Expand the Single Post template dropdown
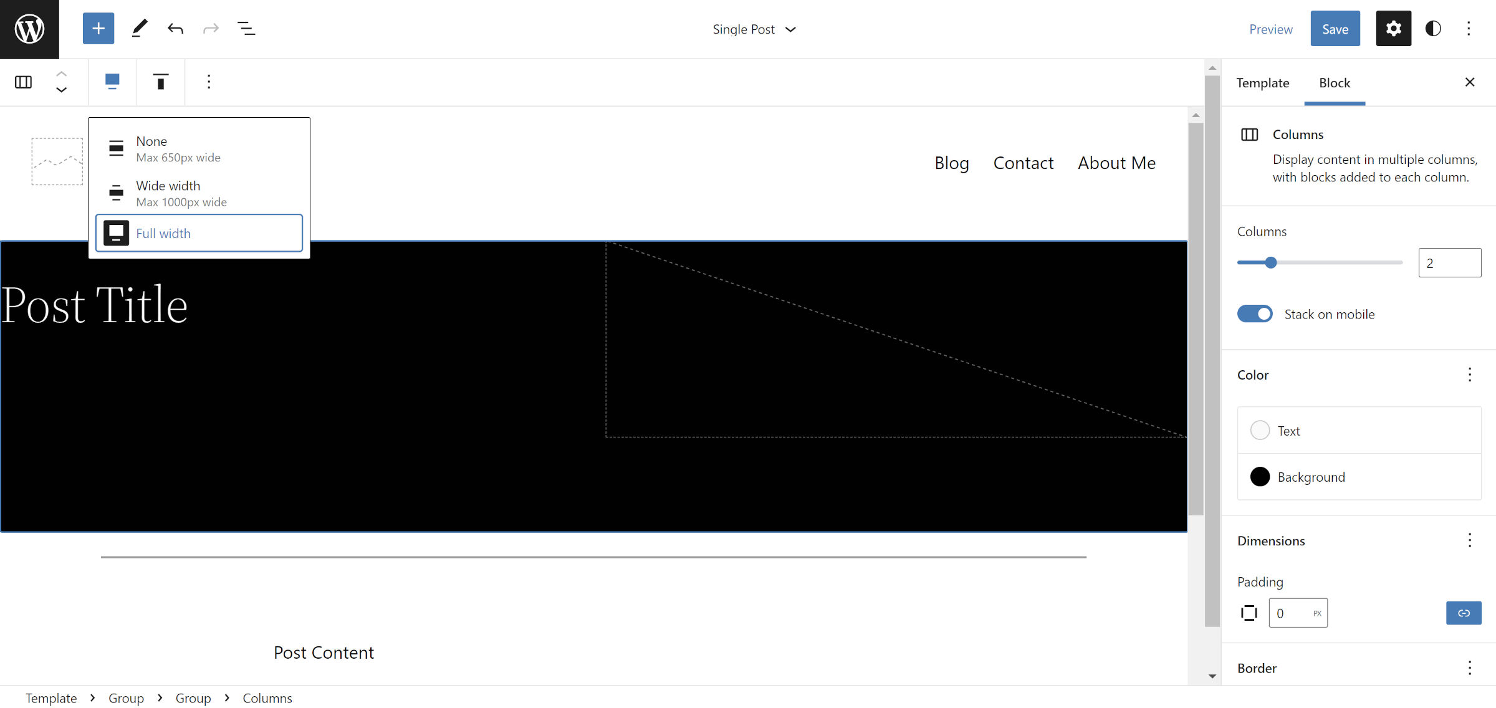The width and height of the screenshot is (1496, 708). point(754,29)
